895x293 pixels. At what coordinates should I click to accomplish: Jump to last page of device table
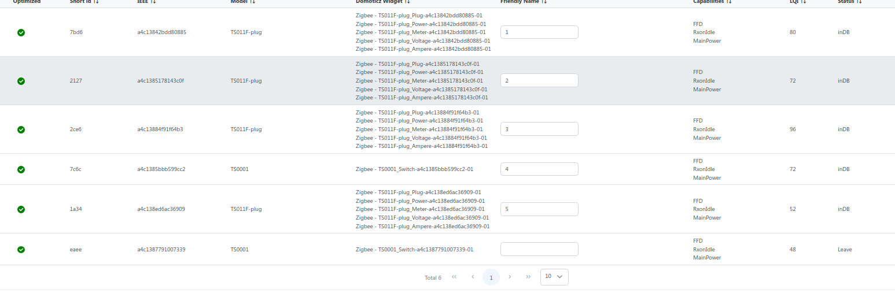pyautogui.click(x=528, y=277)
